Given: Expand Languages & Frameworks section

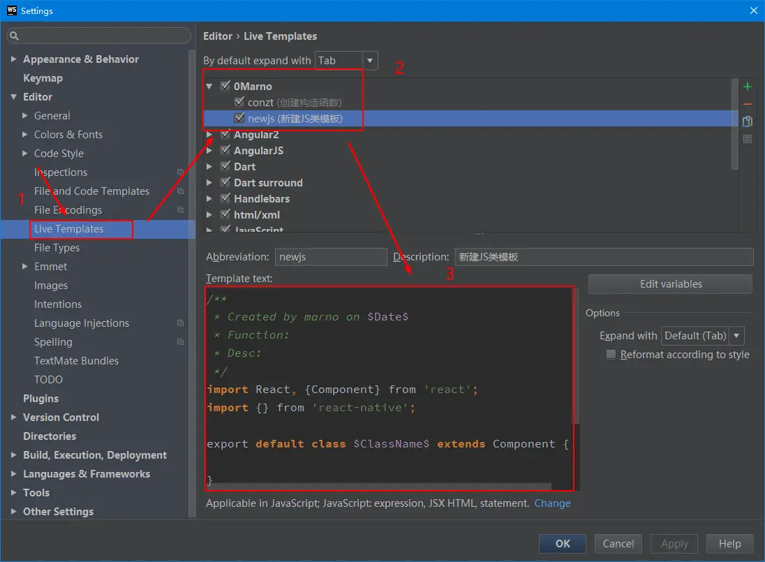Looking at the screenshot, I should tap(14, 474).
